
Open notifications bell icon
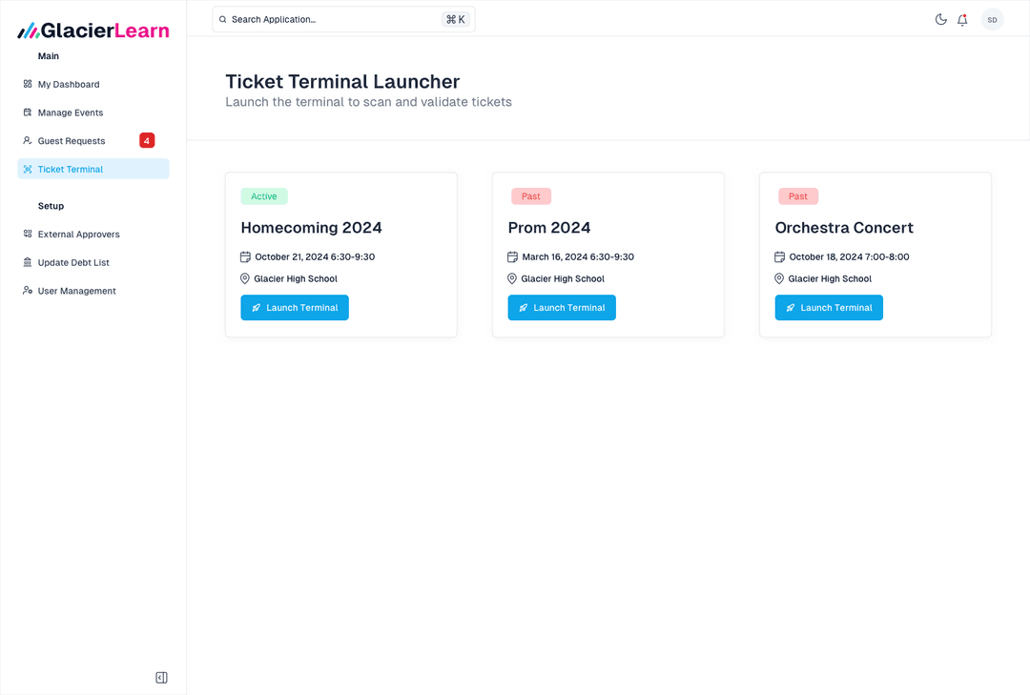(962, 19)
